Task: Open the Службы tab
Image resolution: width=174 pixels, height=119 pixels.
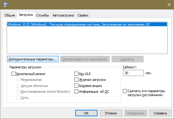Action: [43, 15]
